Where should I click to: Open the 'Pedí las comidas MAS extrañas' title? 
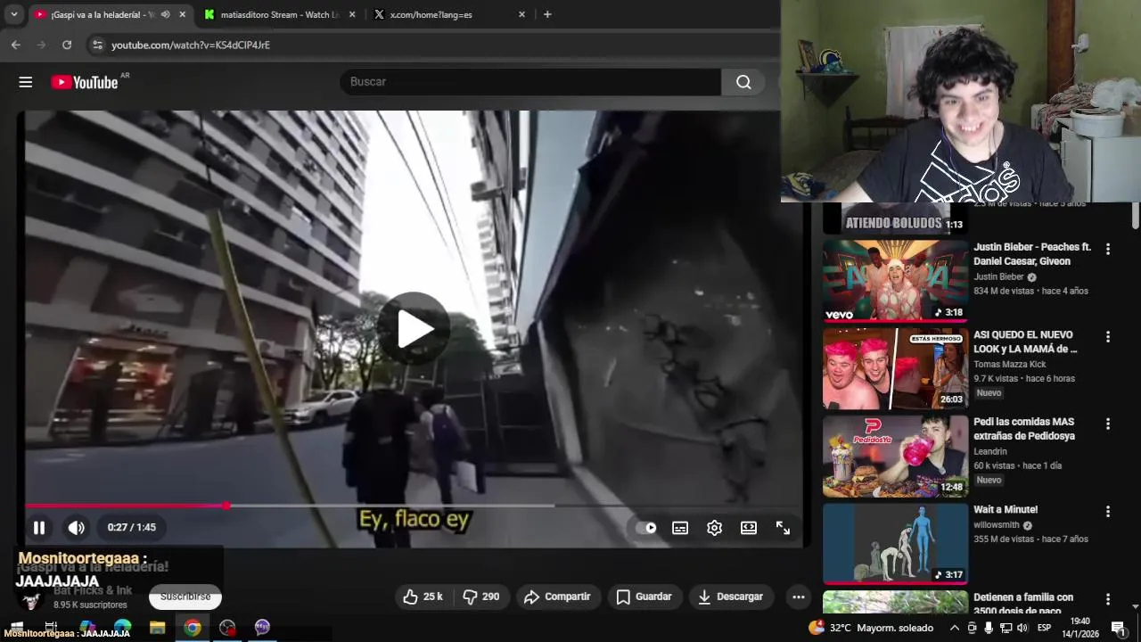tap(1024, 429)
